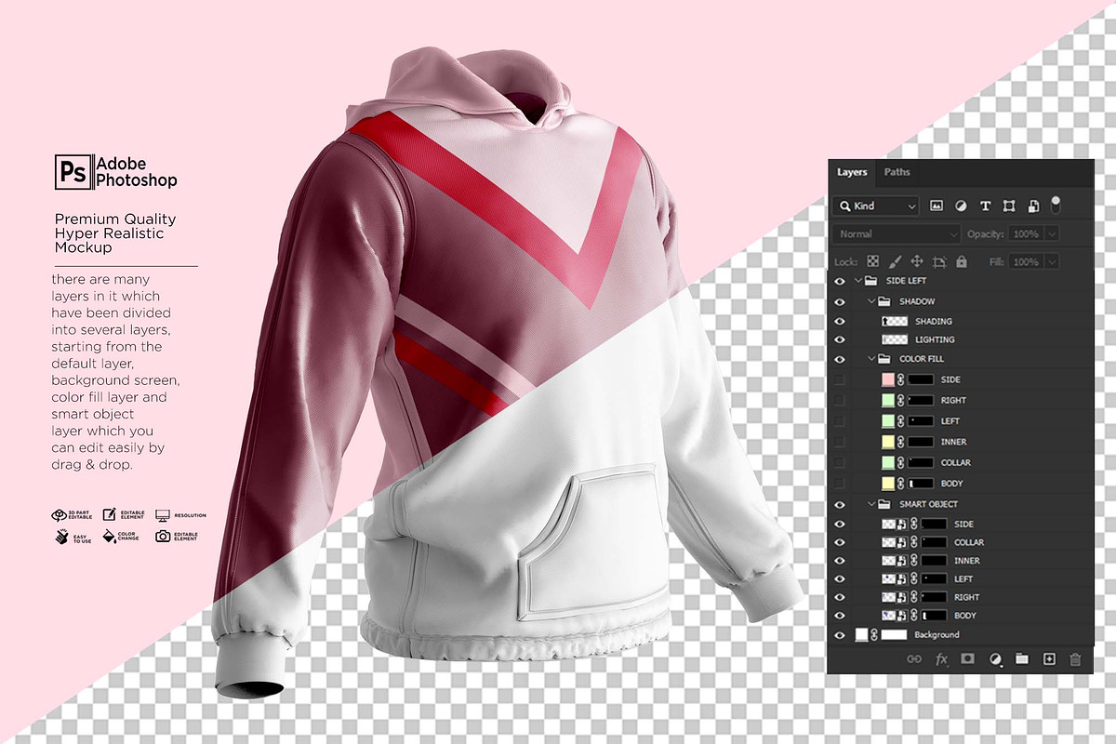
Task: Select the LIGHTING layer name
Action: pos(935,339)
